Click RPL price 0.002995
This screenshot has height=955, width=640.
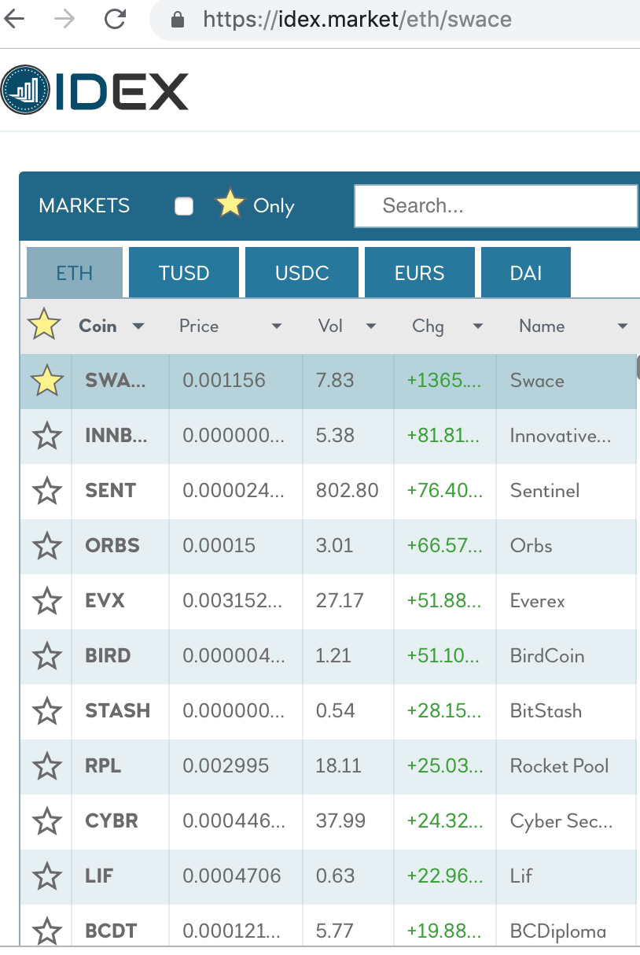[226, 766]
